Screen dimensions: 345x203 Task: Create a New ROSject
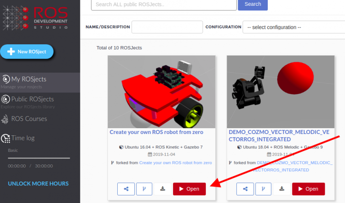coord(27,52)
